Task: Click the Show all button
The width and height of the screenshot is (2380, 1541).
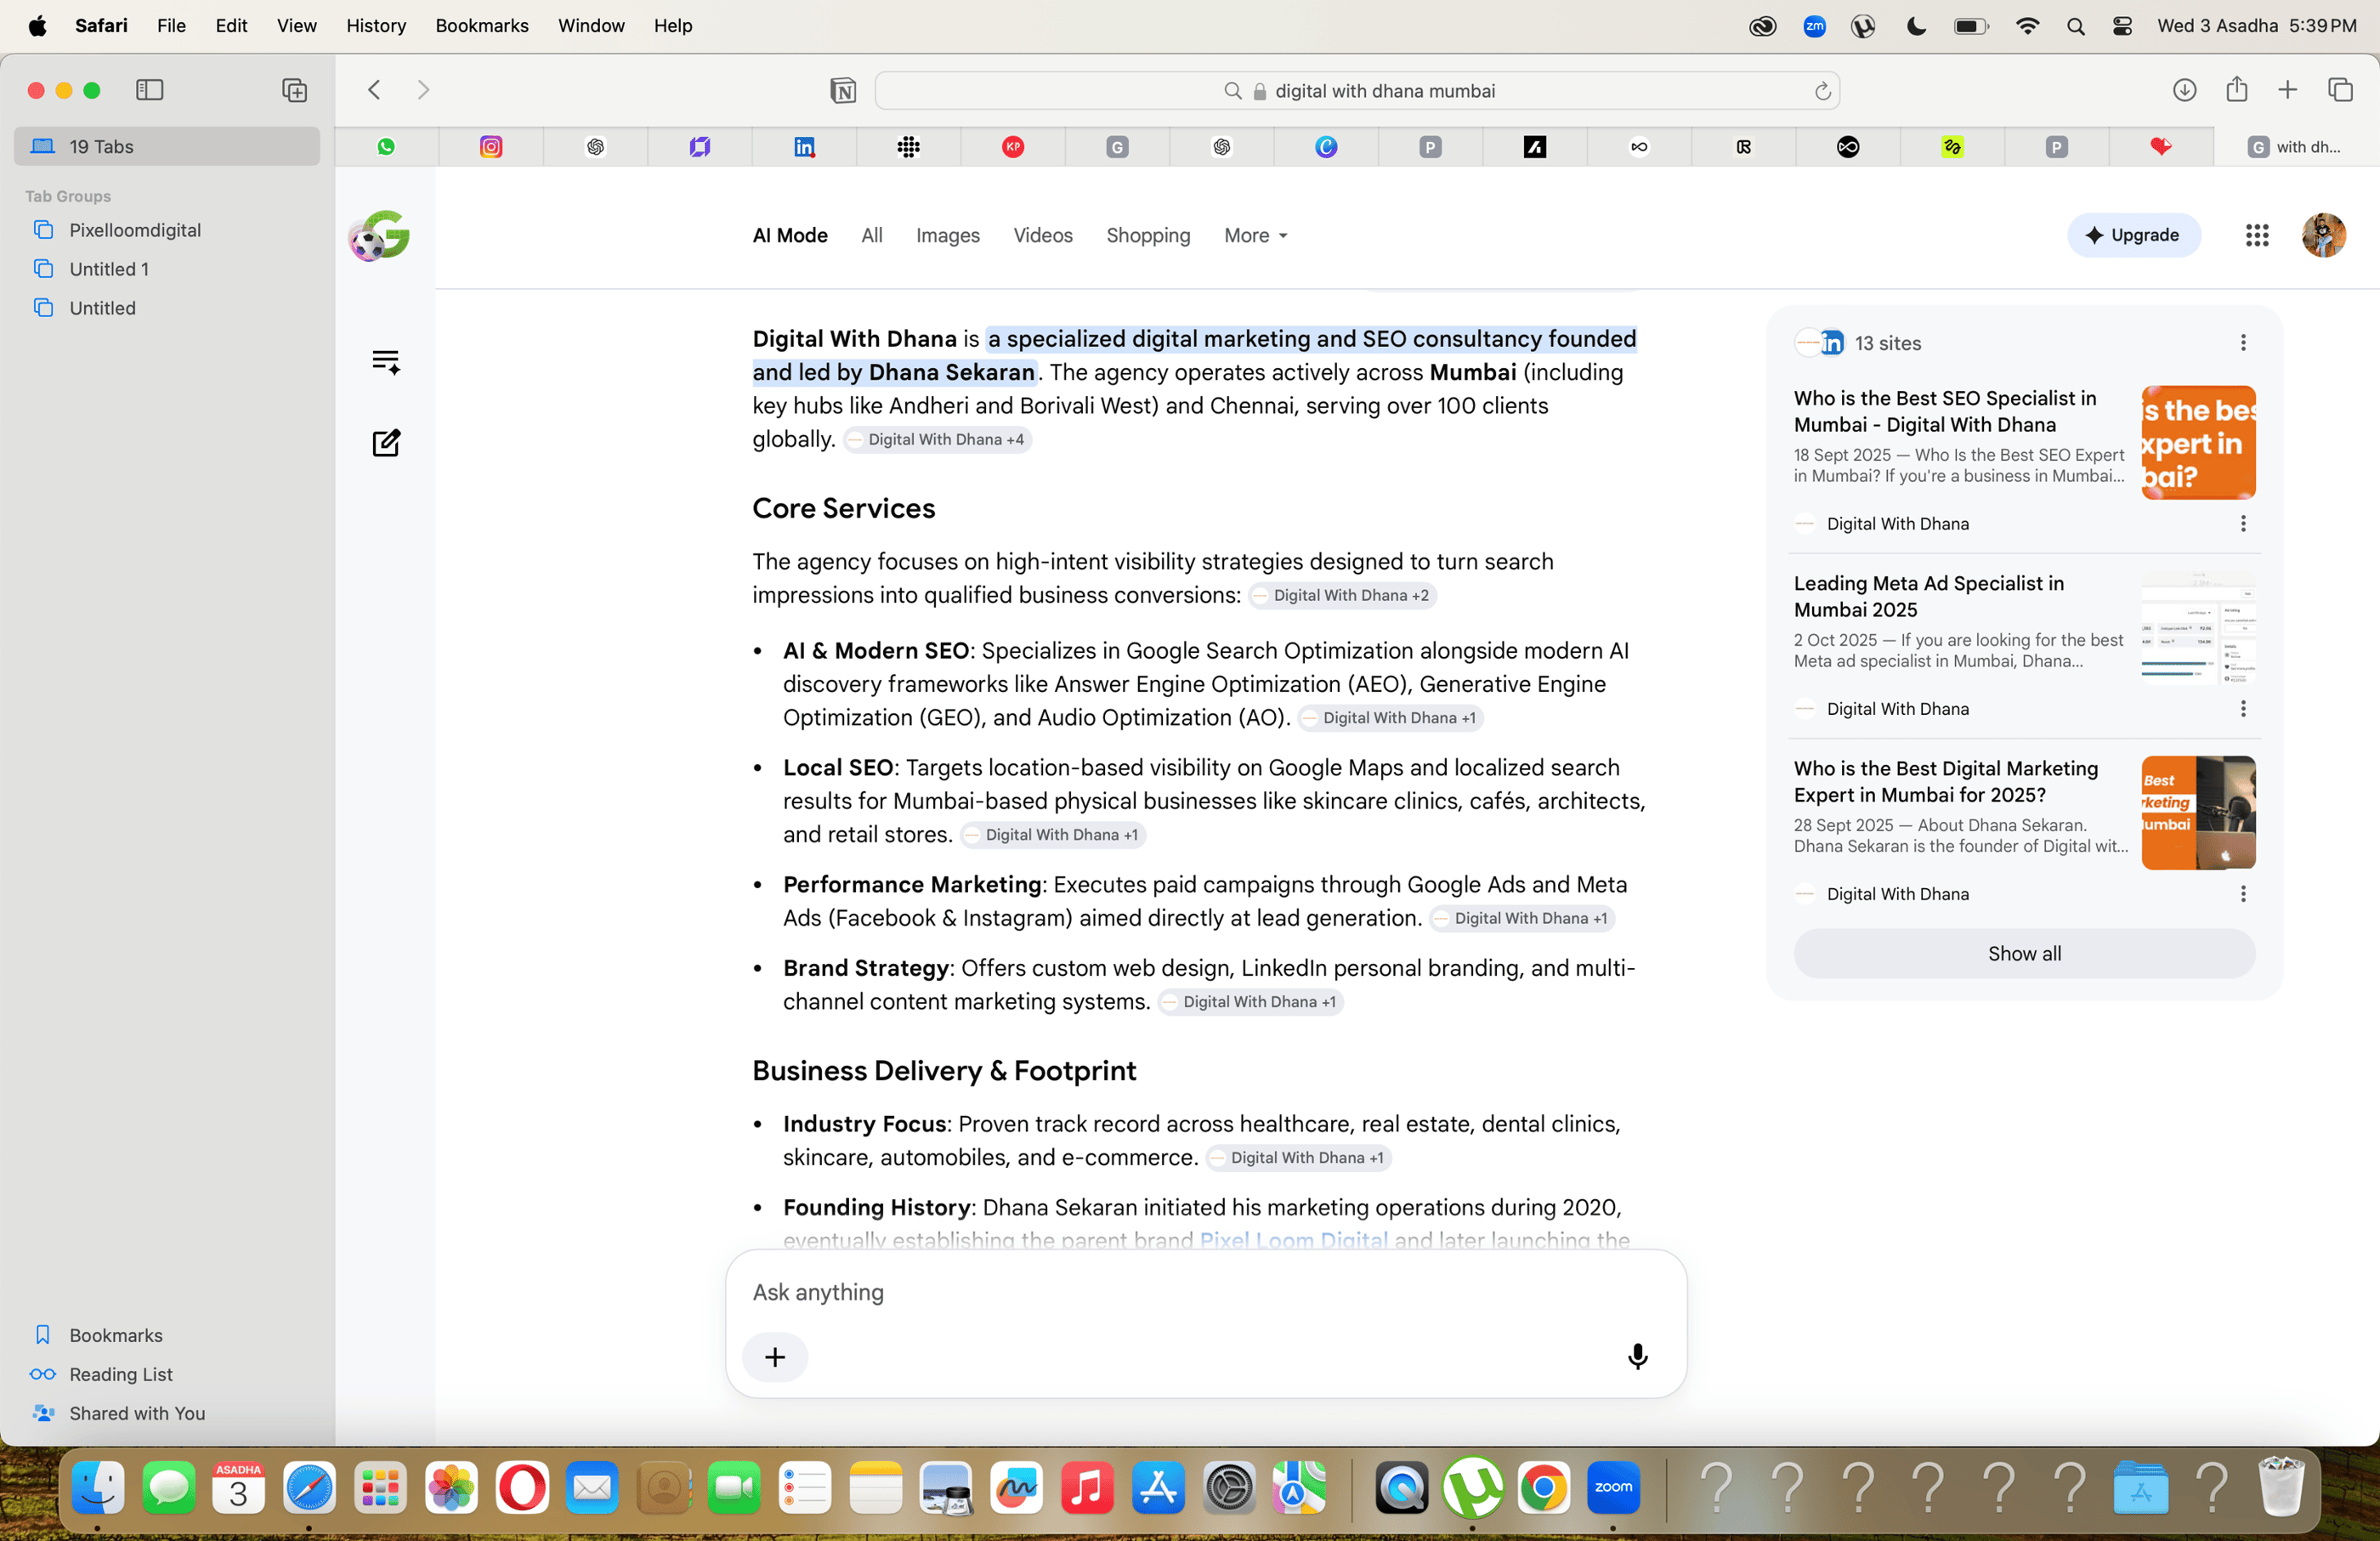Action: [x=2024, y=954]
